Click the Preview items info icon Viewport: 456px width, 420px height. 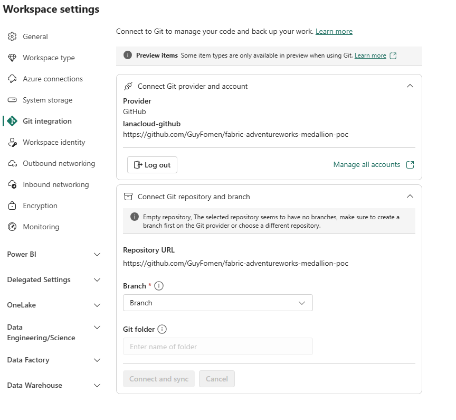(x=128, y=55)
